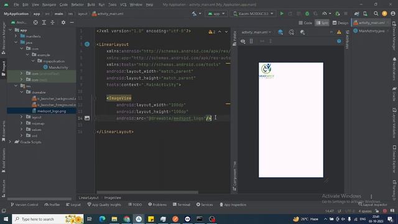The image size is (398, 224).
Task: Click the night mode icon in preview toolbar
Action: [302, 32]
